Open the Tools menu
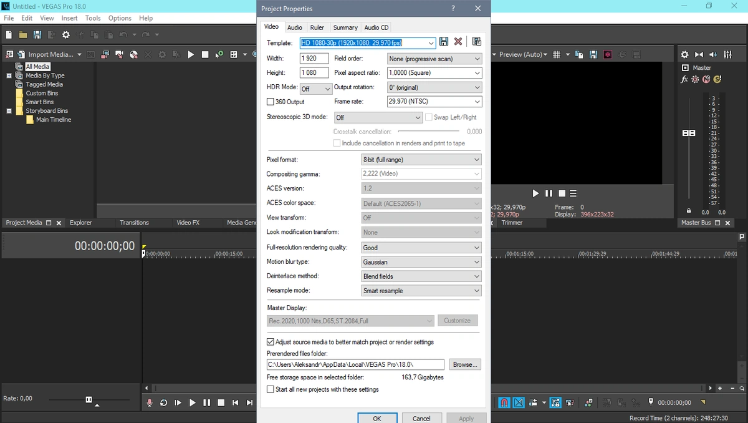This screenshot has height=423, width=748. [93, 18]
